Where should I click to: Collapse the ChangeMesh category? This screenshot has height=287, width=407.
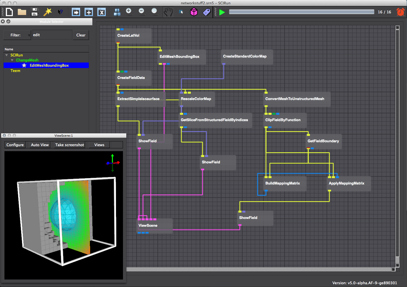[x=12, y=60]
